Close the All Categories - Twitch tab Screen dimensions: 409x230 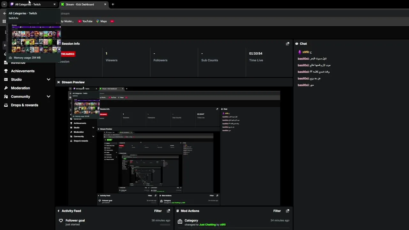[54, 4]
